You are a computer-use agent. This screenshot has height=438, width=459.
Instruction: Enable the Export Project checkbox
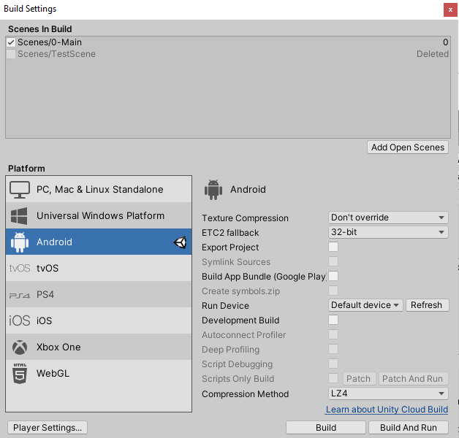[333, 247]
